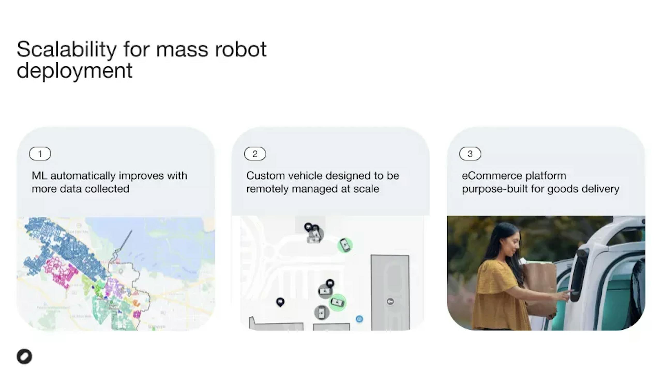Click the black ring logo in the slide footer
This screenshot has height=372, width=662.
[24, 357]
